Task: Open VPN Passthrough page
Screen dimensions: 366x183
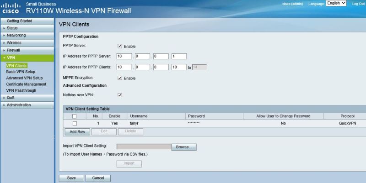Action: click(x=21, y=90)
